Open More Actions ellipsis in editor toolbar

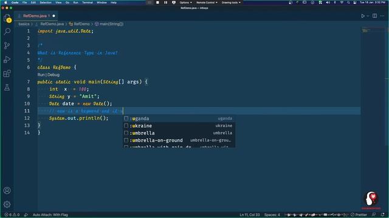click(382, 16)
